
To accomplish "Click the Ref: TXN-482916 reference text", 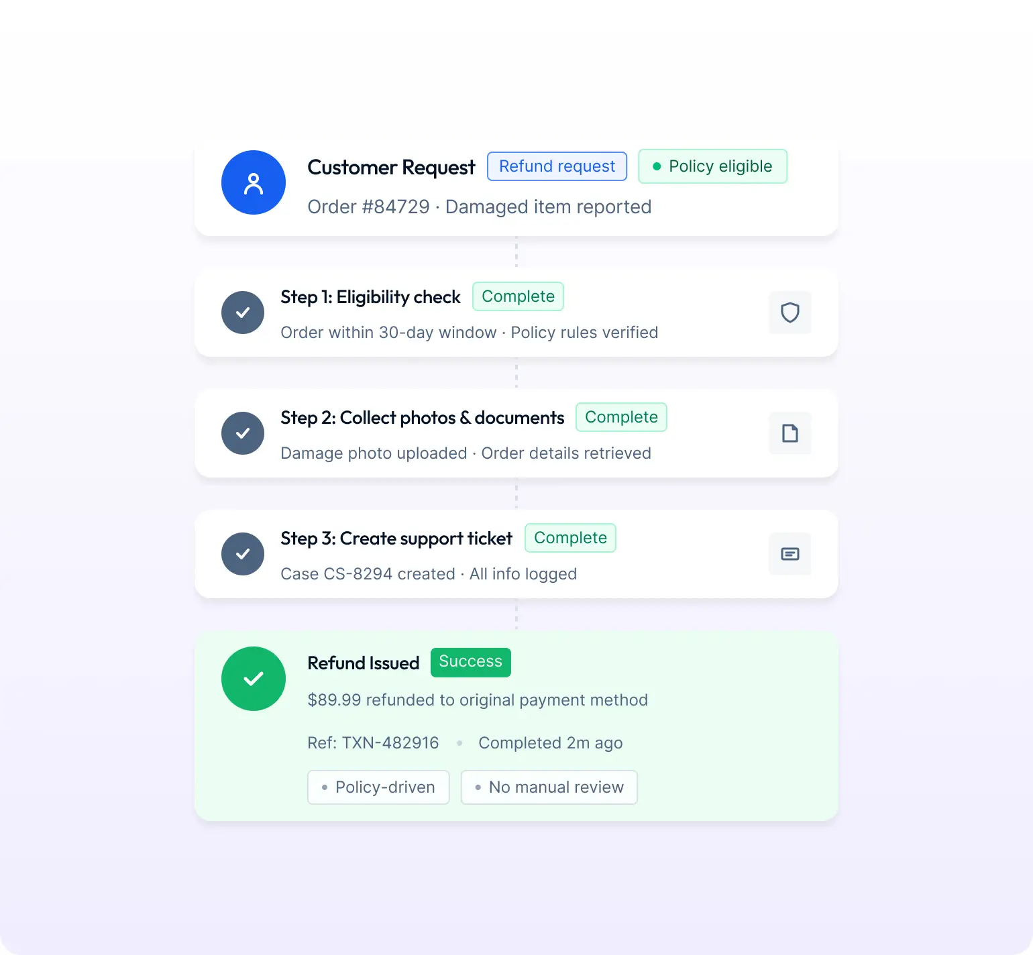I will (373, 743).
